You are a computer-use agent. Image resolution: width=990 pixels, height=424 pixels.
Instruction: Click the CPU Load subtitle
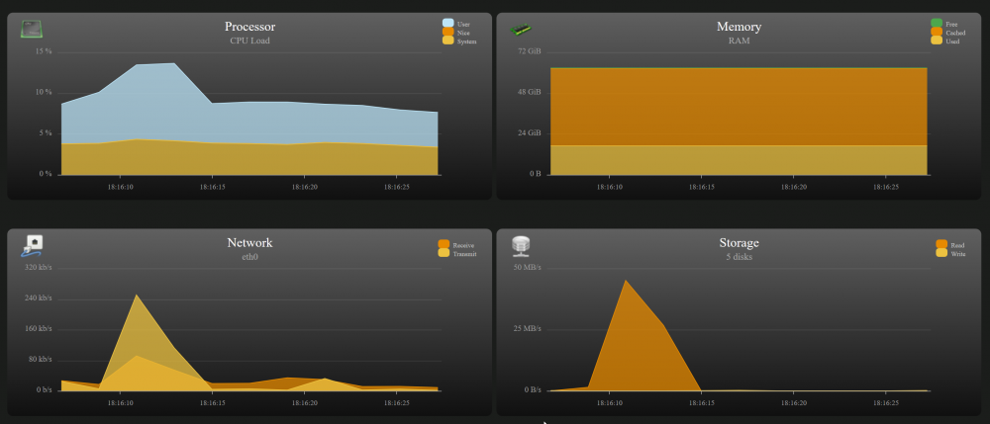coord(250,41)
